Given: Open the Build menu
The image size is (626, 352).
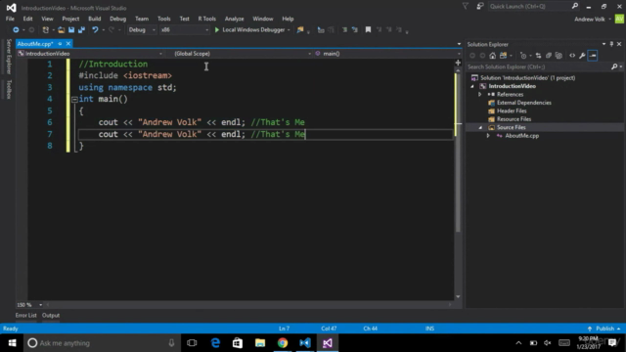Looking at the screenshot, I should click(x=94, y=19).
